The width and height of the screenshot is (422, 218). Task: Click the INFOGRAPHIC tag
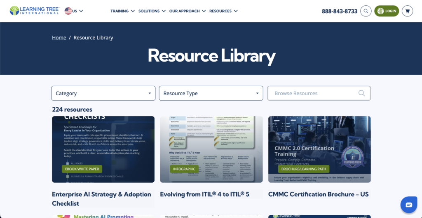pyautogui.click(x=184, y=169)
